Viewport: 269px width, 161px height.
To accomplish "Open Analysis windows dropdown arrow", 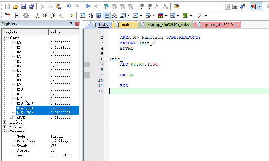I will [x=166, y=16].
